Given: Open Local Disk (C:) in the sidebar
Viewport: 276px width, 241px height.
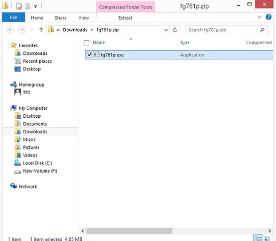Looking at the screenshot, I should [37, 163].
